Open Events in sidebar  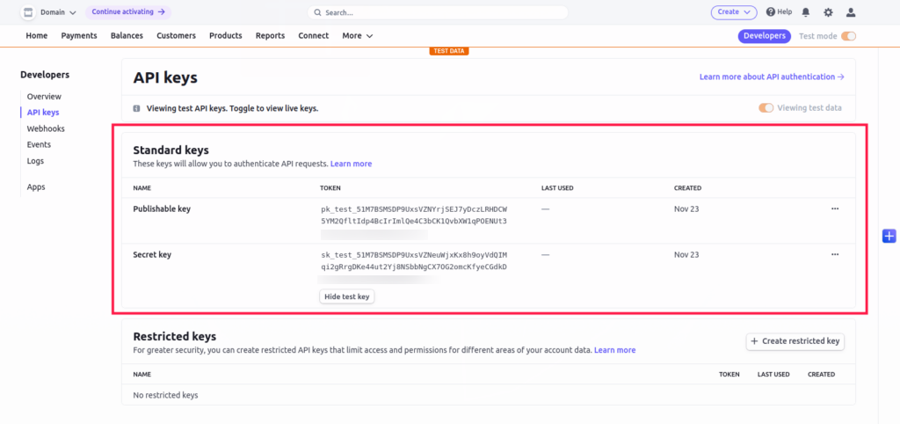(x=39, y=145)
